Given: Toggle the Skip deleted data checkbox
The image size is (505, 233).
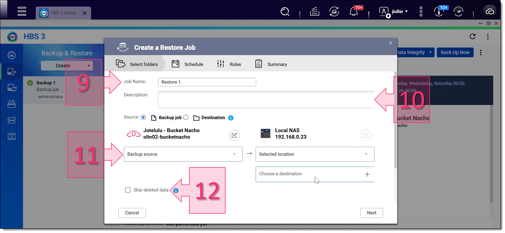Looking at the screenshot, I should click(128, 190).
